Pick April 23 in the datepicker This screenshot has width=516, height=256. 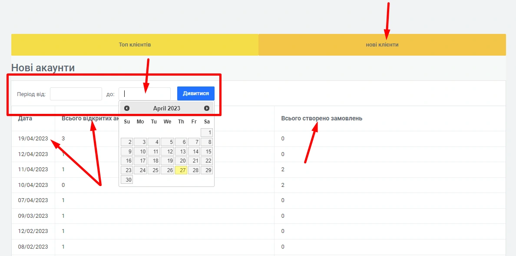127,170
